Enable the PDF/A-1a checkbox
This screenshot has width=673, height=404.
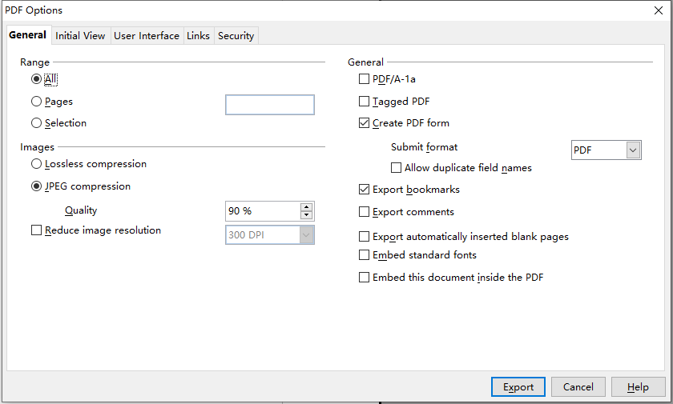pos(365,80)
